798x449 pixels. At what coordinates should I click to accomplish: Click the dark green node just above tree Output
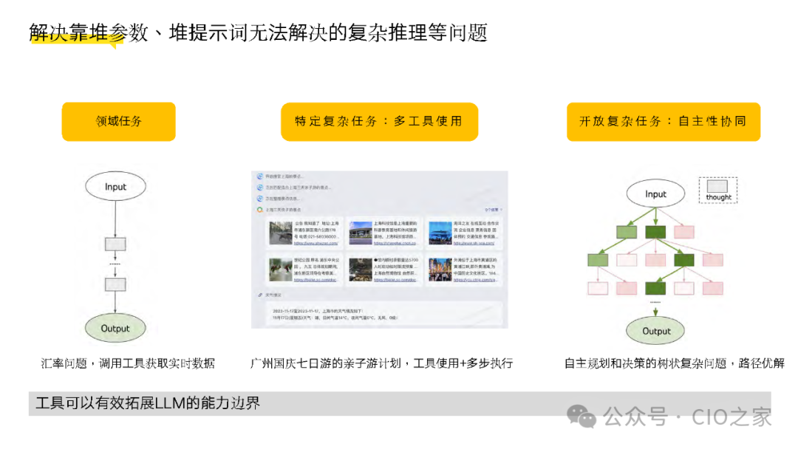pos(655,288)
